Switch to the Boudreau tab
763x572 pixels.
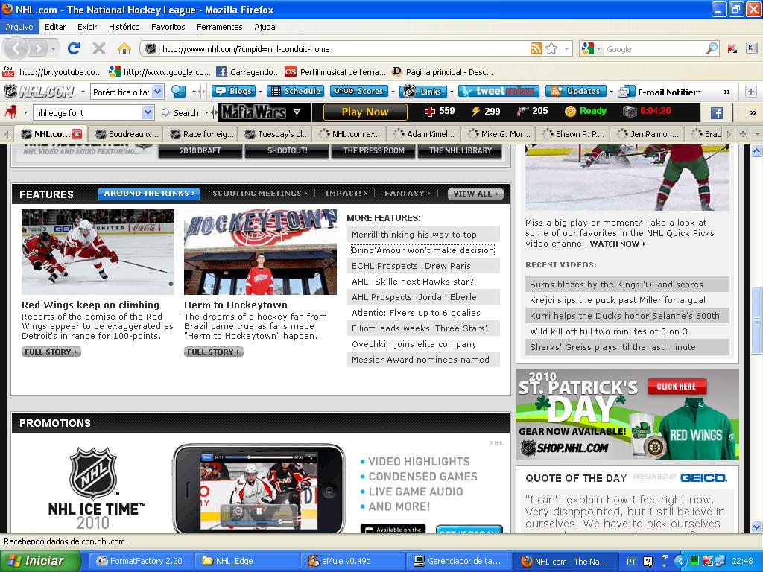coord(127,134)
